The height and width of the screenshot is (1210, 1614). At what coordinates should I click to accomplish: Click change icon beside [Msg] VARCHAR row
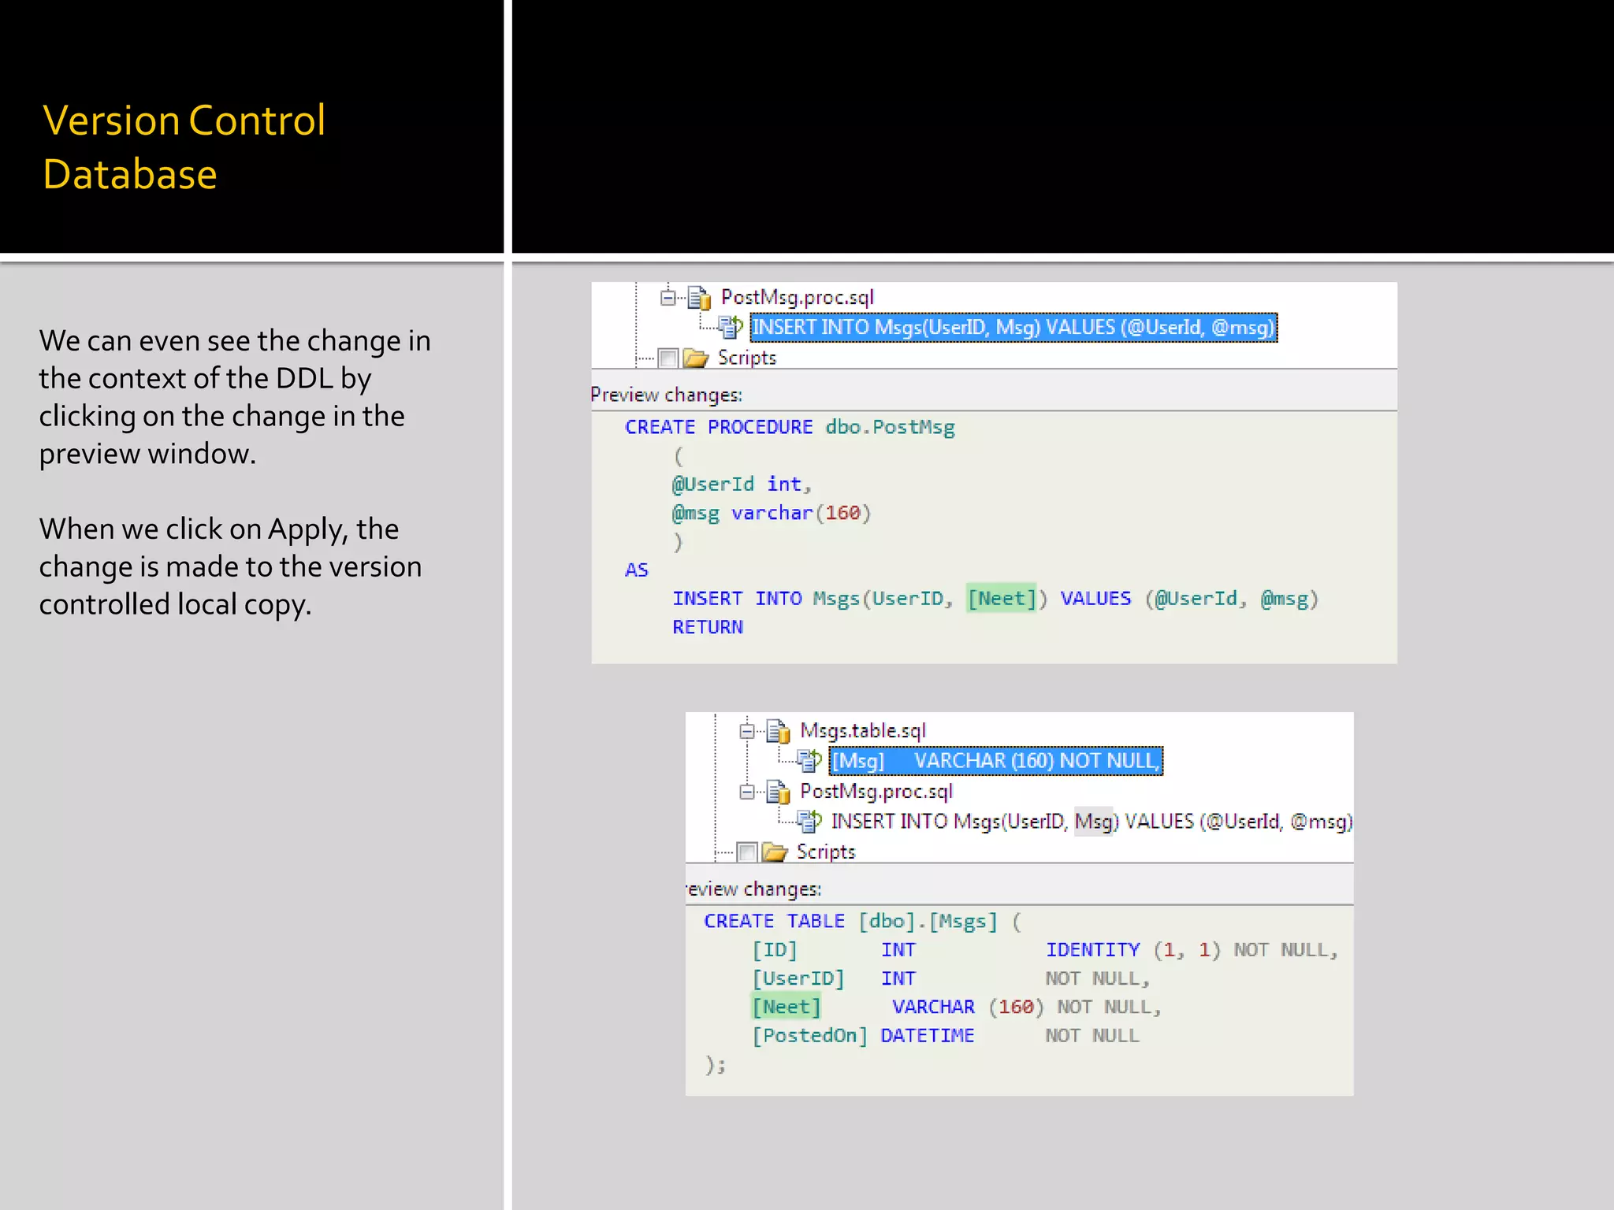tap(809, 760)
